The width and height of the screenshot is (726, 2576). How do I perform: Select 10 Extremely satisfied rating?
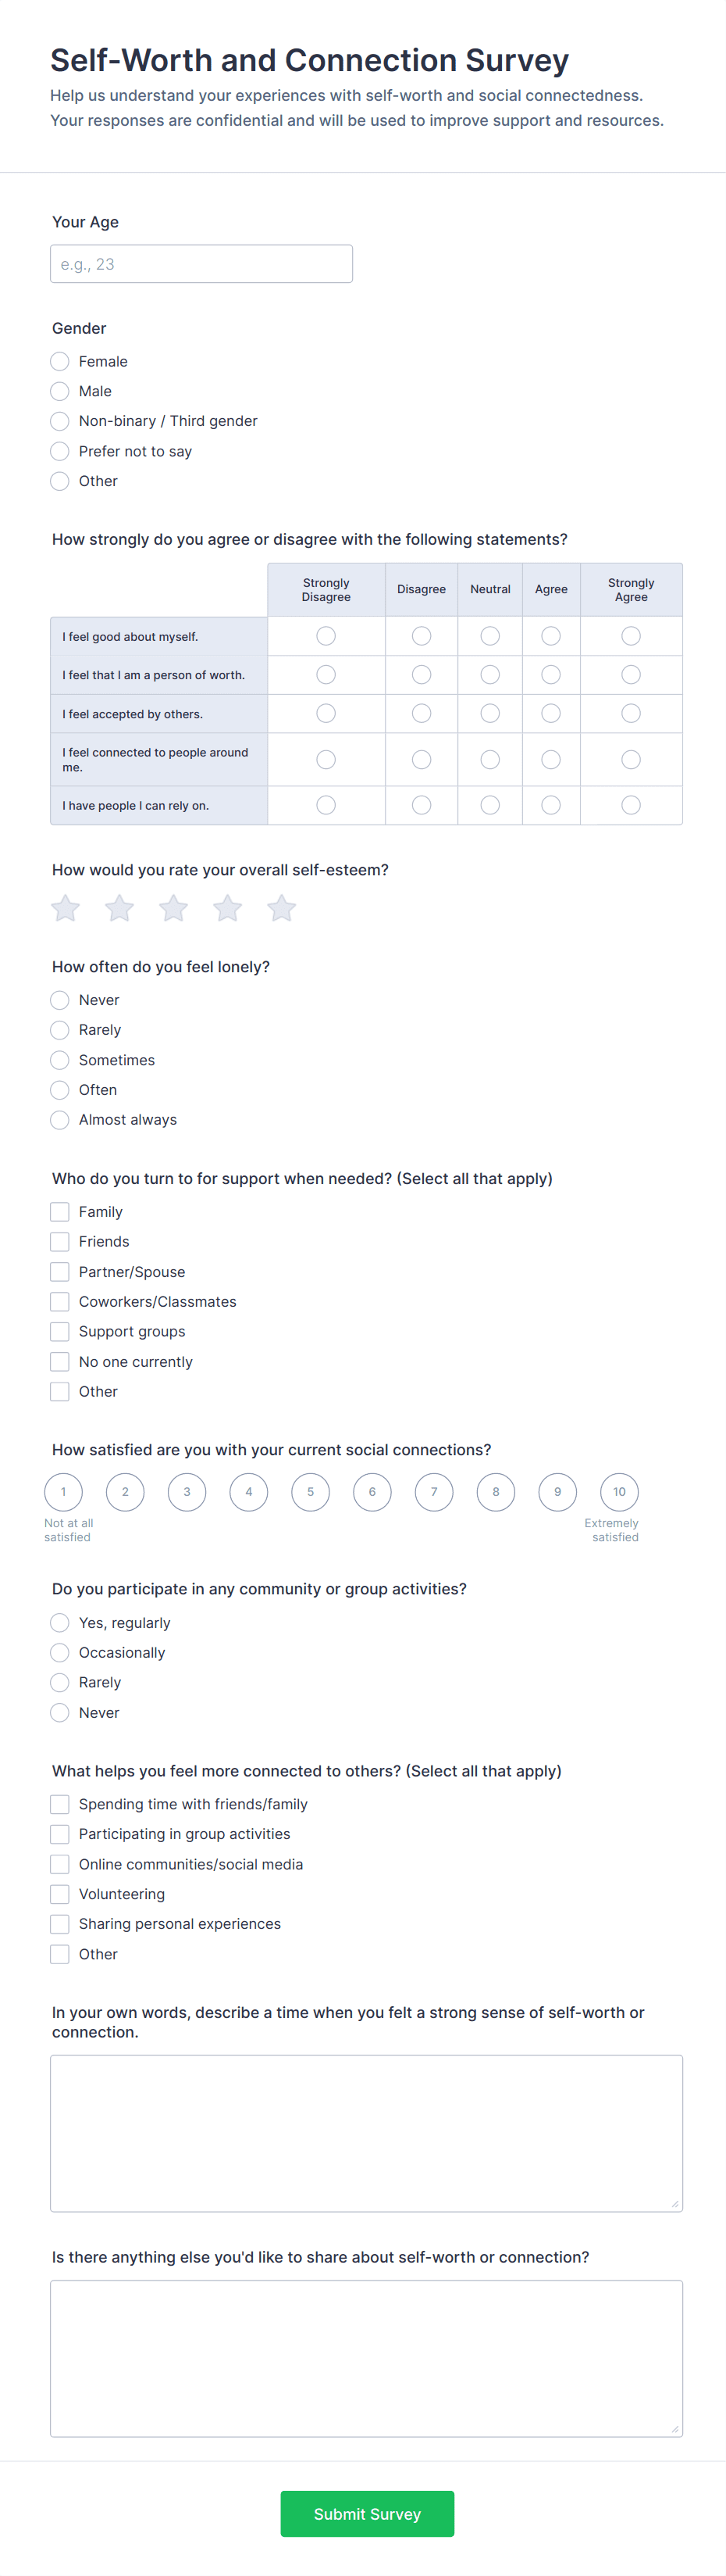619,1492
